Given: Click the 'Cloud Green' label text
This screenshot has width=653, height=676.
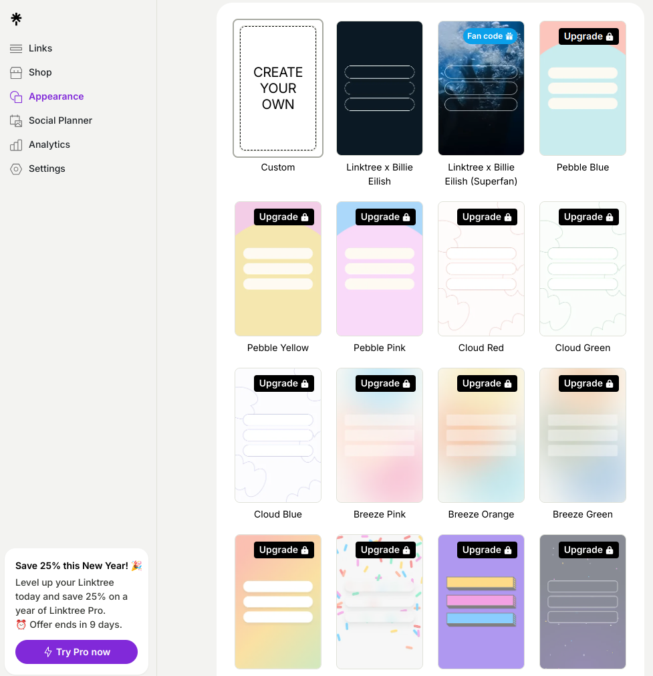Looking at the screenshot, I should pos(583,348).
